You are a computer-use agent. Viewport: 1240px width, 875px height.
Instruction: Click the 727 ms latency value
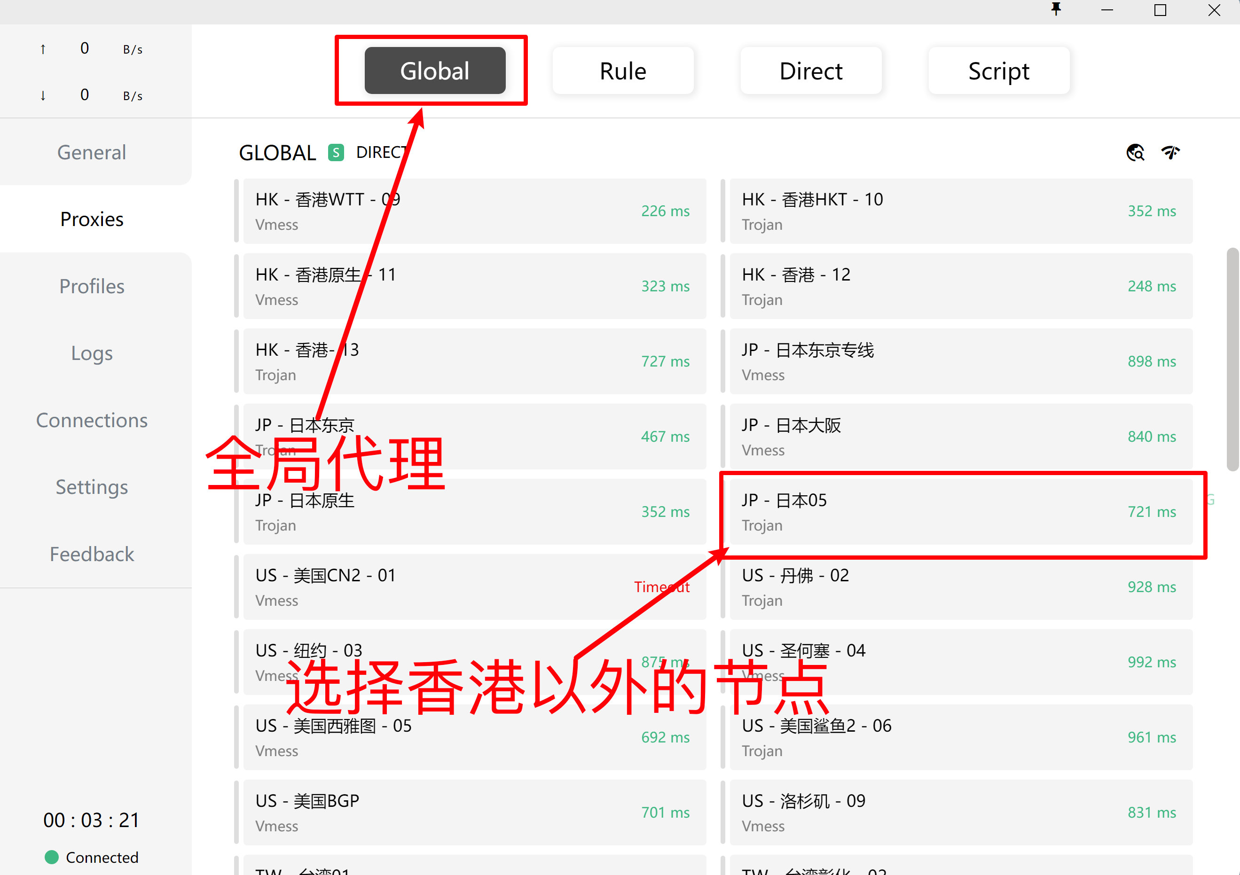coord(666,361)
